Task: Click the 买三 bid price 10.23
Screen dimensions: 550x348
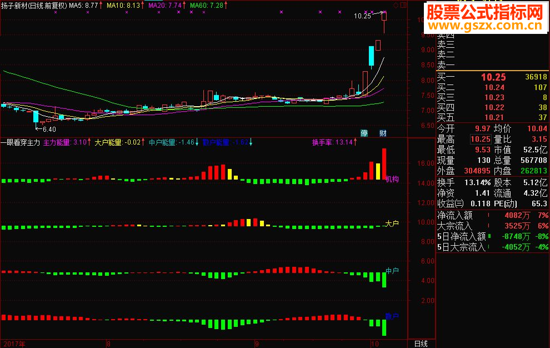Action: coord(494,97)
